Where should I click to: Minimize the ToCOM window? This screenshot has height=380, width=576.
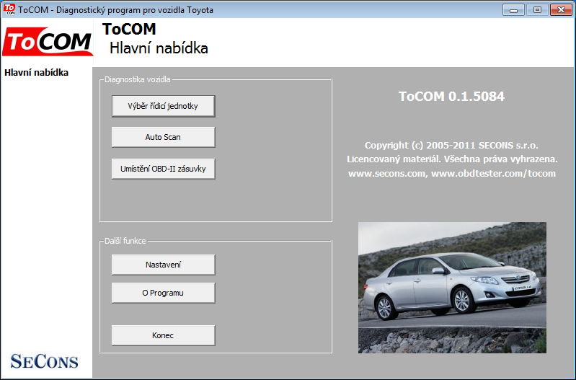513,9
